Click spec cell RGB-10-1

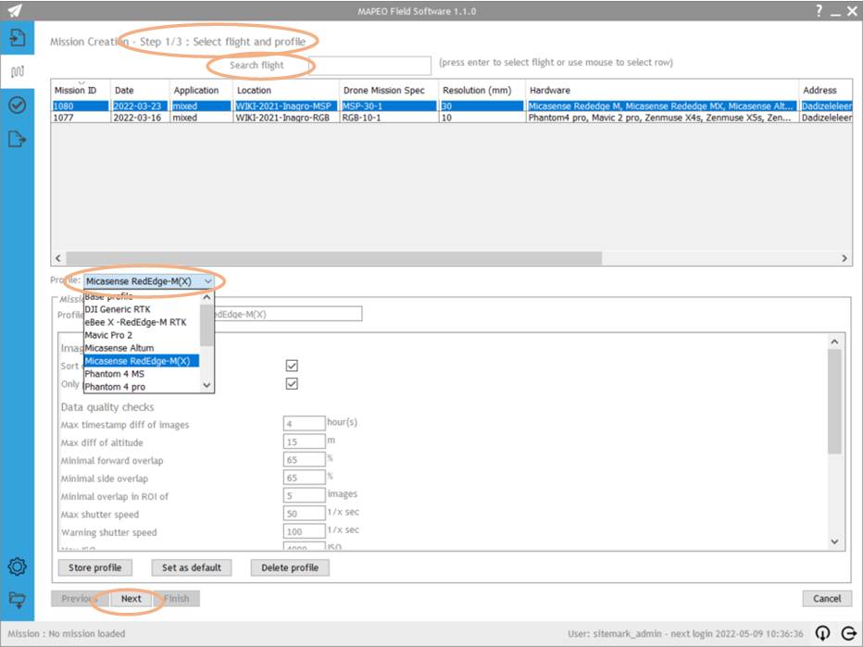tap(389, 118)
